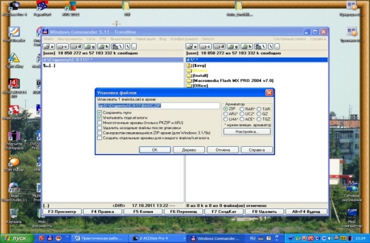Go to root directory in the right panel
Viewport: 370px width, 243px height.
[270, 47]
